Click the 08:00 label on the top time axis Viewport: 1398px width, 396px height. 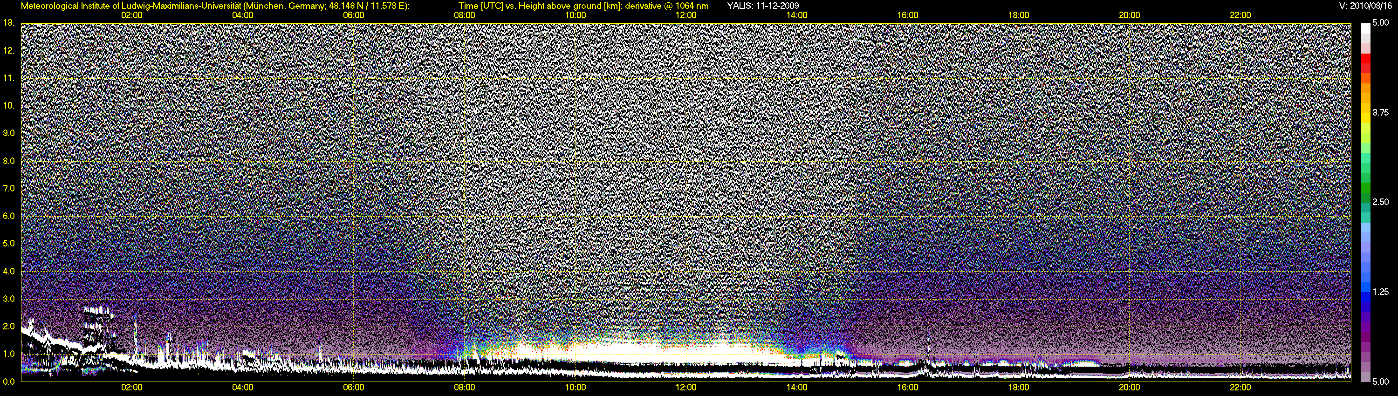[x=465, y=15]
